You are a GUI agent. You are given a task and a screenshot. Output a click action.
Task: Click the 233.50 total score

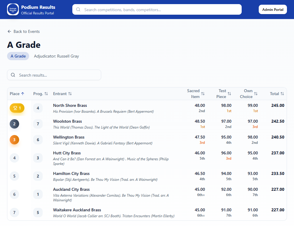point(278,173)
